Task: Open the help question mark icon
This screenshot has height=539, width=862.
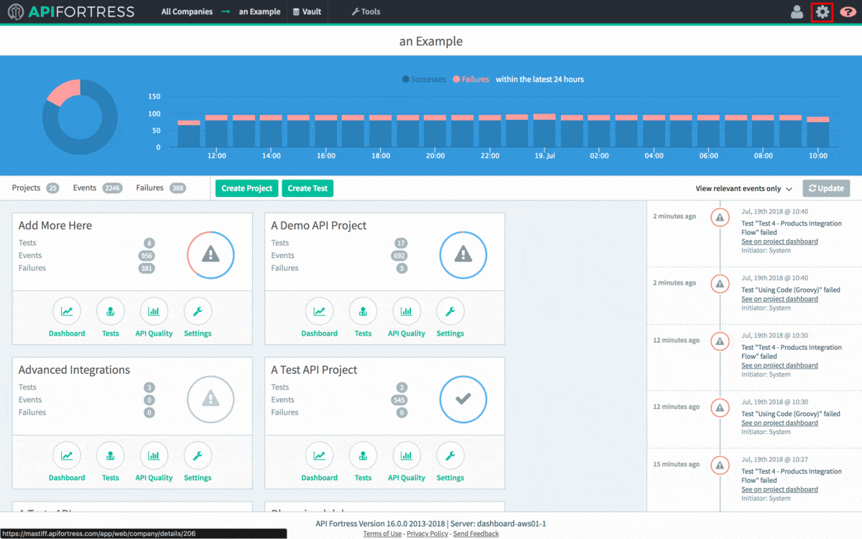Action: 848,12
